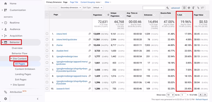The height and width of the screenshot is (102, 212).
Task: Check the select-all checkbox in table header
Action: [x=47, y=15]
